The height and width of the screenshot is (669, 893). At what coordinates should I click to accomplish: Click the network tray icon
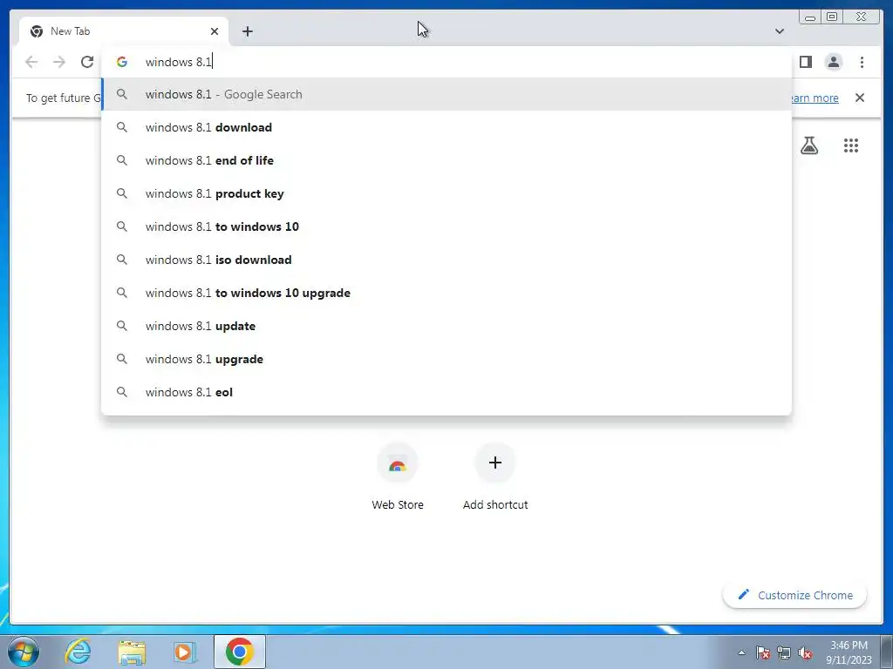click(x=784, y=652)
